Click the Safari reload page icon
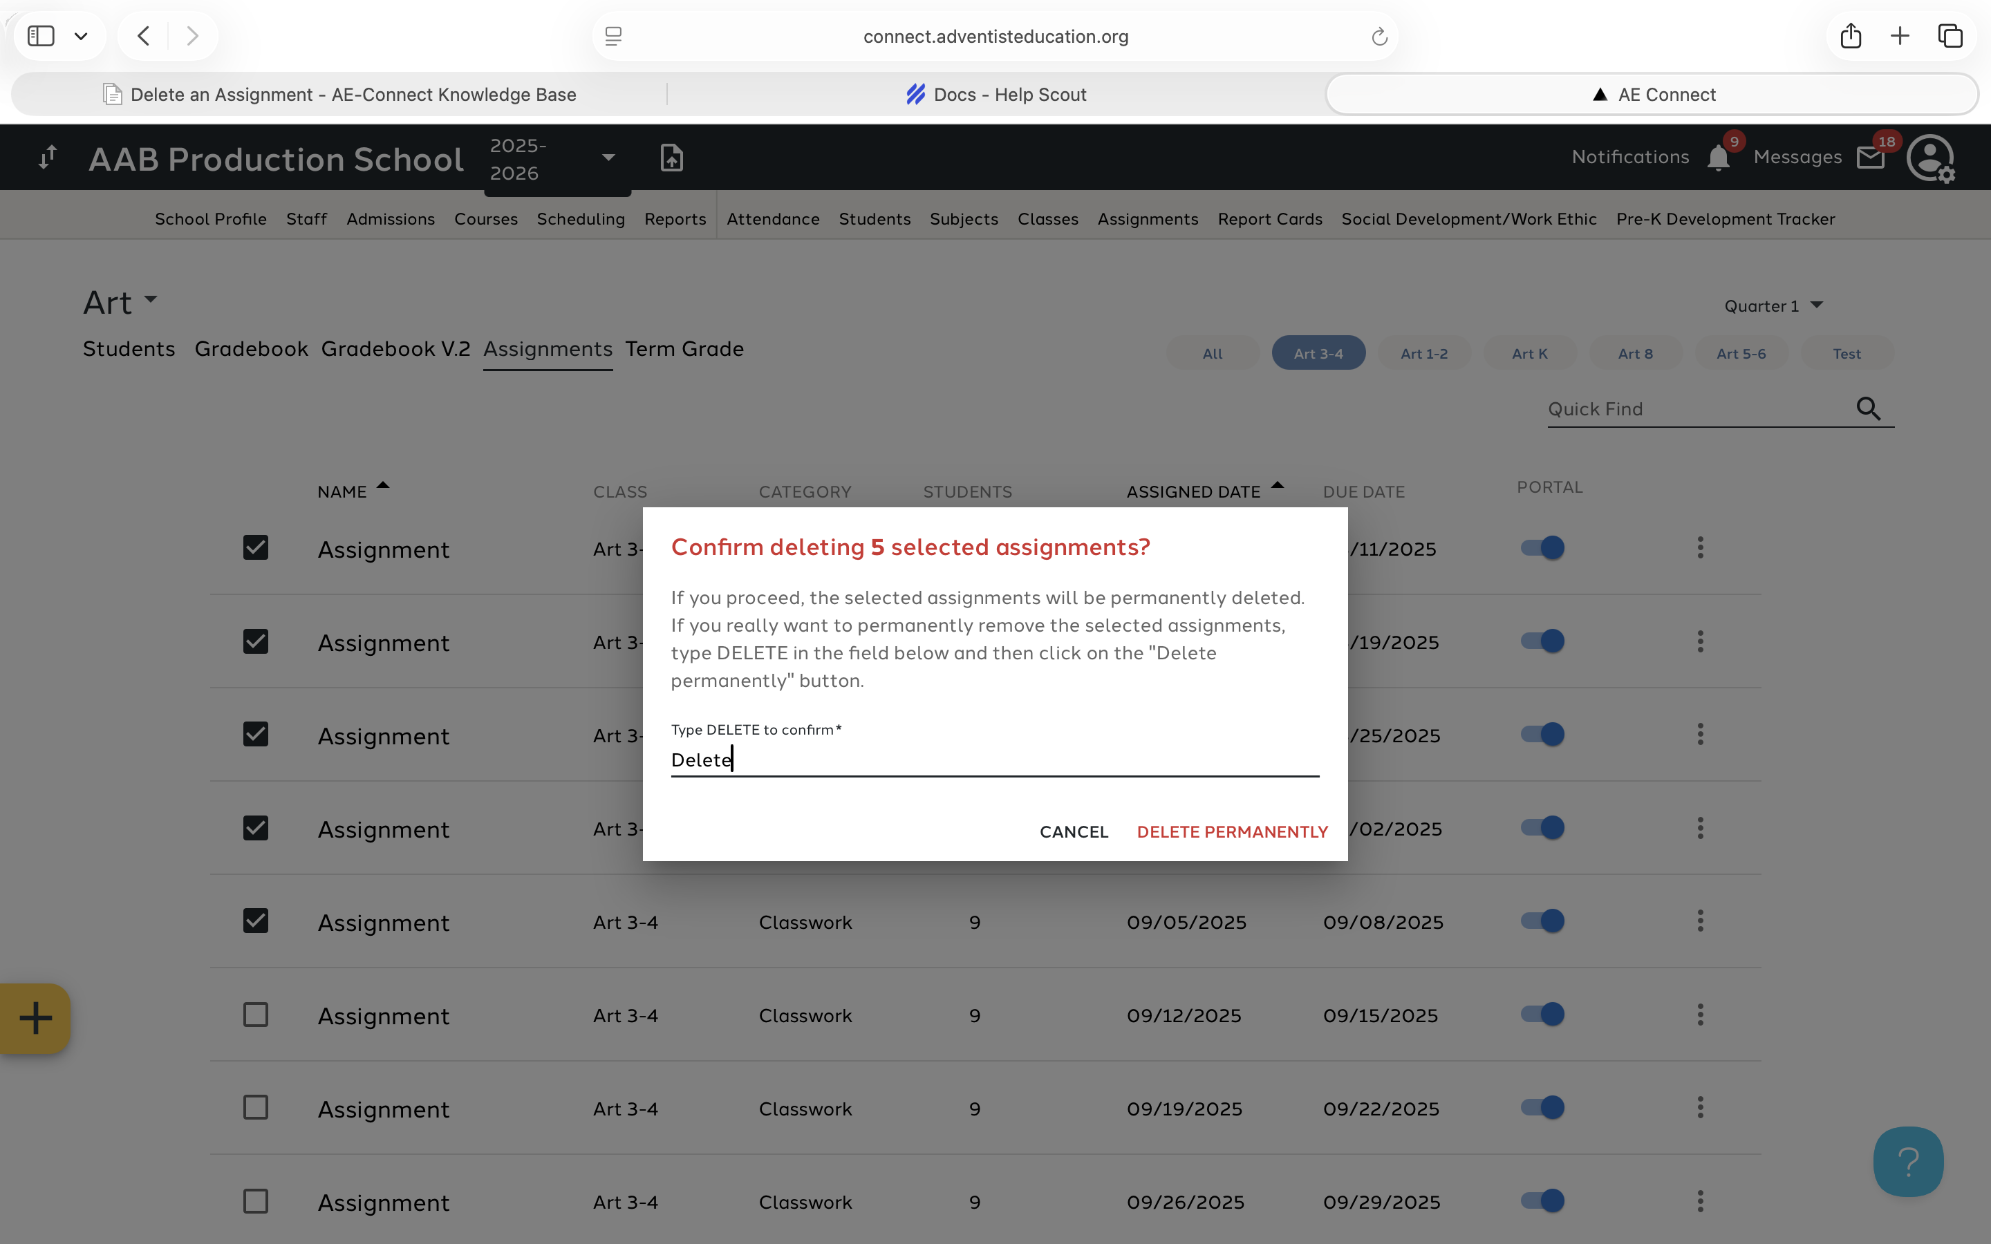 coord(1380,36)
